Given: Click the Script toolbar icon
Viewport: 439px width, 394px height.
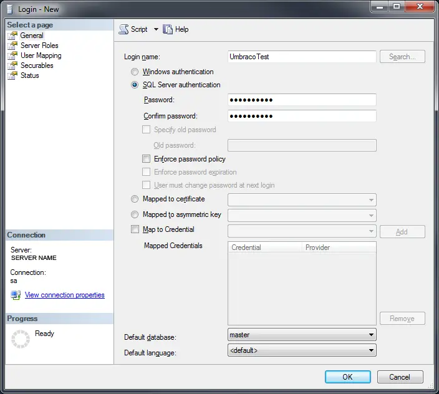Looking at the screenshot, I should [123, 29].
